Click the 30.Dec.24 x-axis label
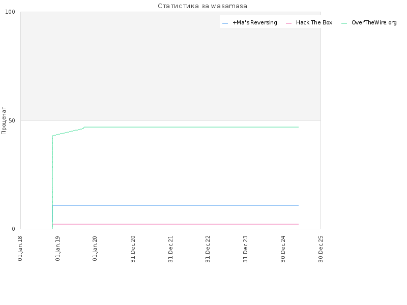The height and width of the screenshot is (305, 407). point(283,248)
